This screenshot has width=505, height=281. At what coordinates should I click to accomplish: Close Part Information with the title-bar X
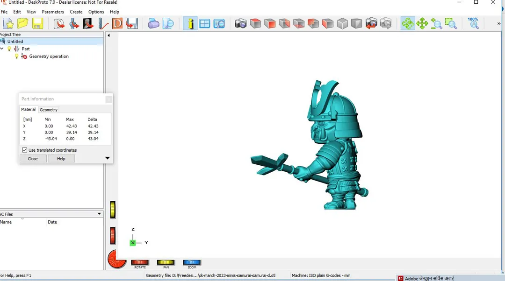tap(109, 99)
